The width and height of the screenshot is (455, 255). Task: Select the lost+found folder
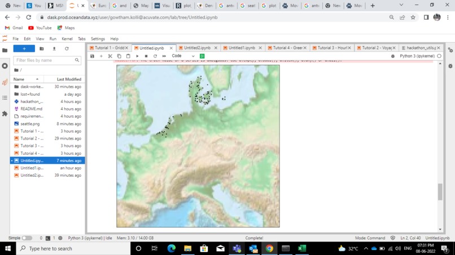tap(47, 94)
